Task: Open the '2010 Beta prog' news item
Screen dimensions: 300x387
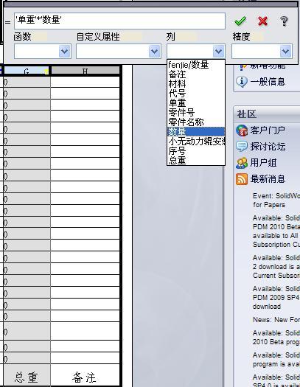Action: click(276, 338)
